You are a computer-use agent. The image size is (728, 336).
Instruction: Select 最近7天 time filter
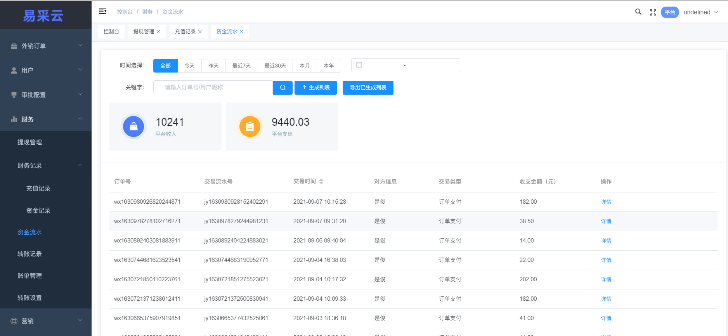coord(242,66)
